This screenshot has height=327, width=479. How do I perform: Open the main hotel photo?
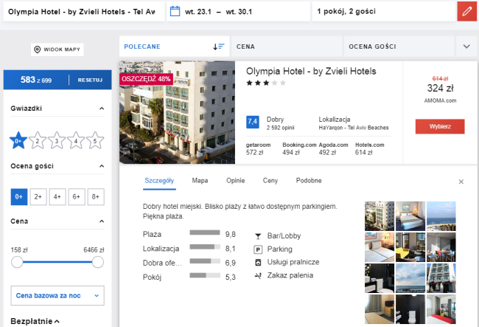pyautogui.click(x=177, y=111)
